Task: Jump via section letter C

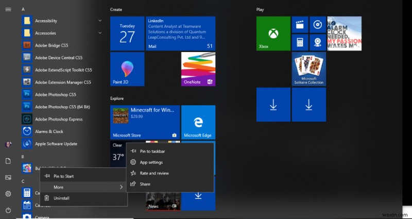Action: 23,181
